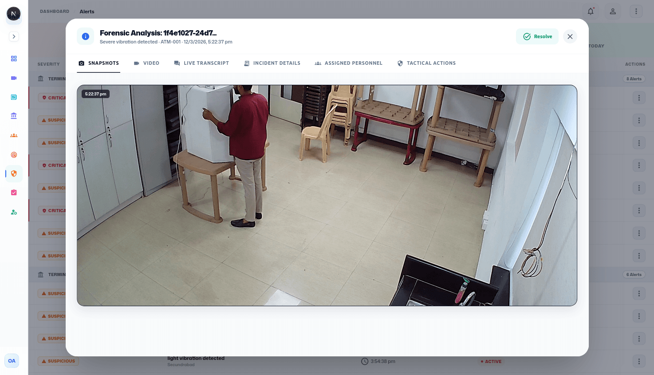This screenshot has width=654, height=375.
Task: Open the Live Transcript tab
Action: 201,63
